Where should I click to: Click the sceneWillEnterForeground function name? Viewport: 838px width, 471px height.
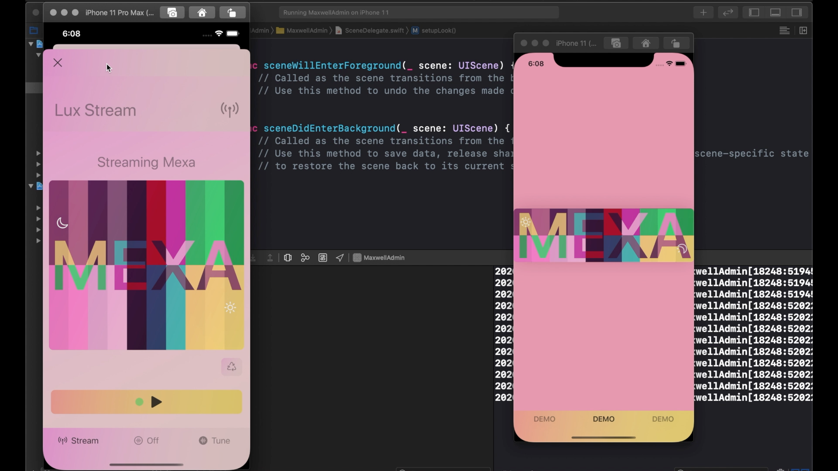[x=332, y=65]
